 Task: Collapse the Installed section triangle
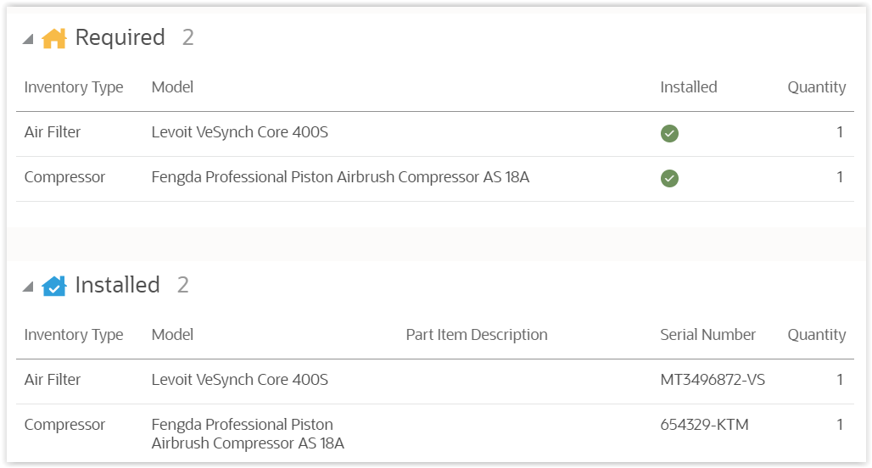[x=28, y=287]
